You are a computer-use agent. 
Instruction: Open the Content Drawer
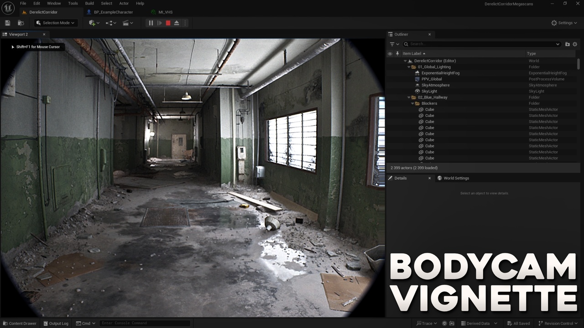click(19, 323)
